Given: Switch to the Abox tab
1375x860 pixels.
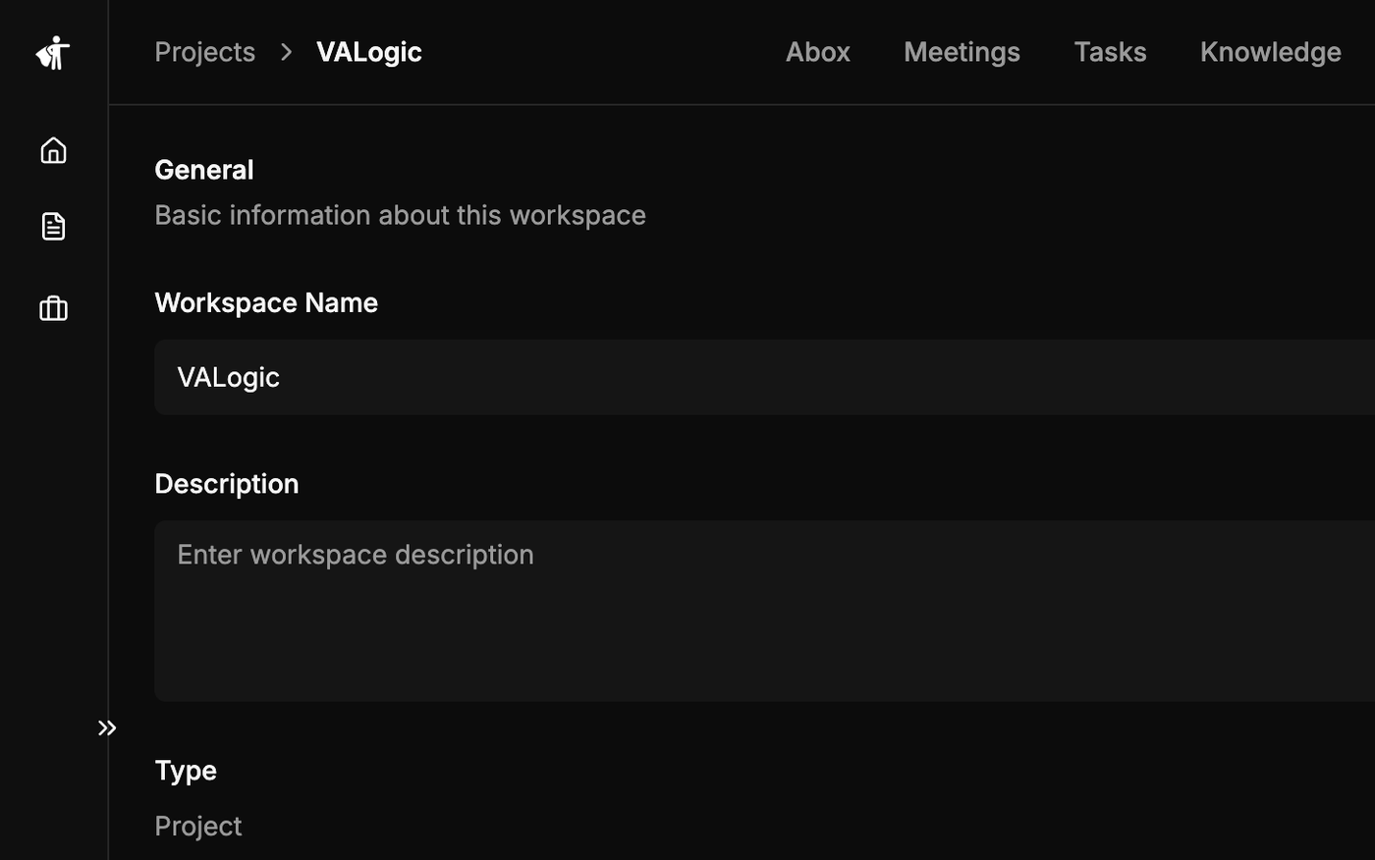Looking at the screenshot, I should click(818, 52).
